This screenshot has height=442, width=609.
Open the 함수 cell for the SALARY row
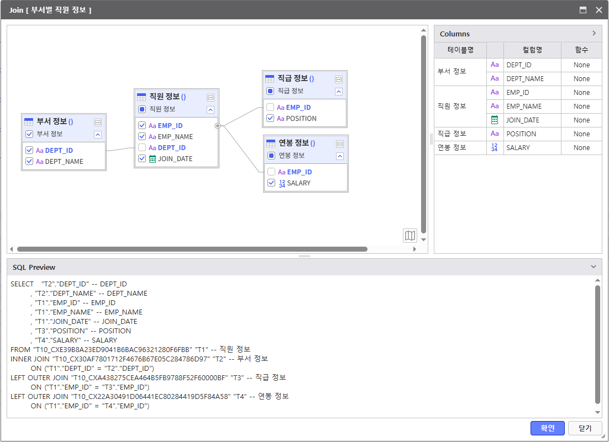click(x=581, y=148)
